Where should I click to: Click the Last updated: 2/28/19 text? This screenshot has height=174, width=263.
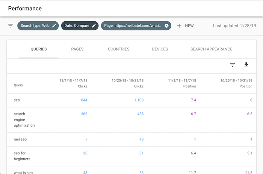pyautogui.click(x=234, y=26)
